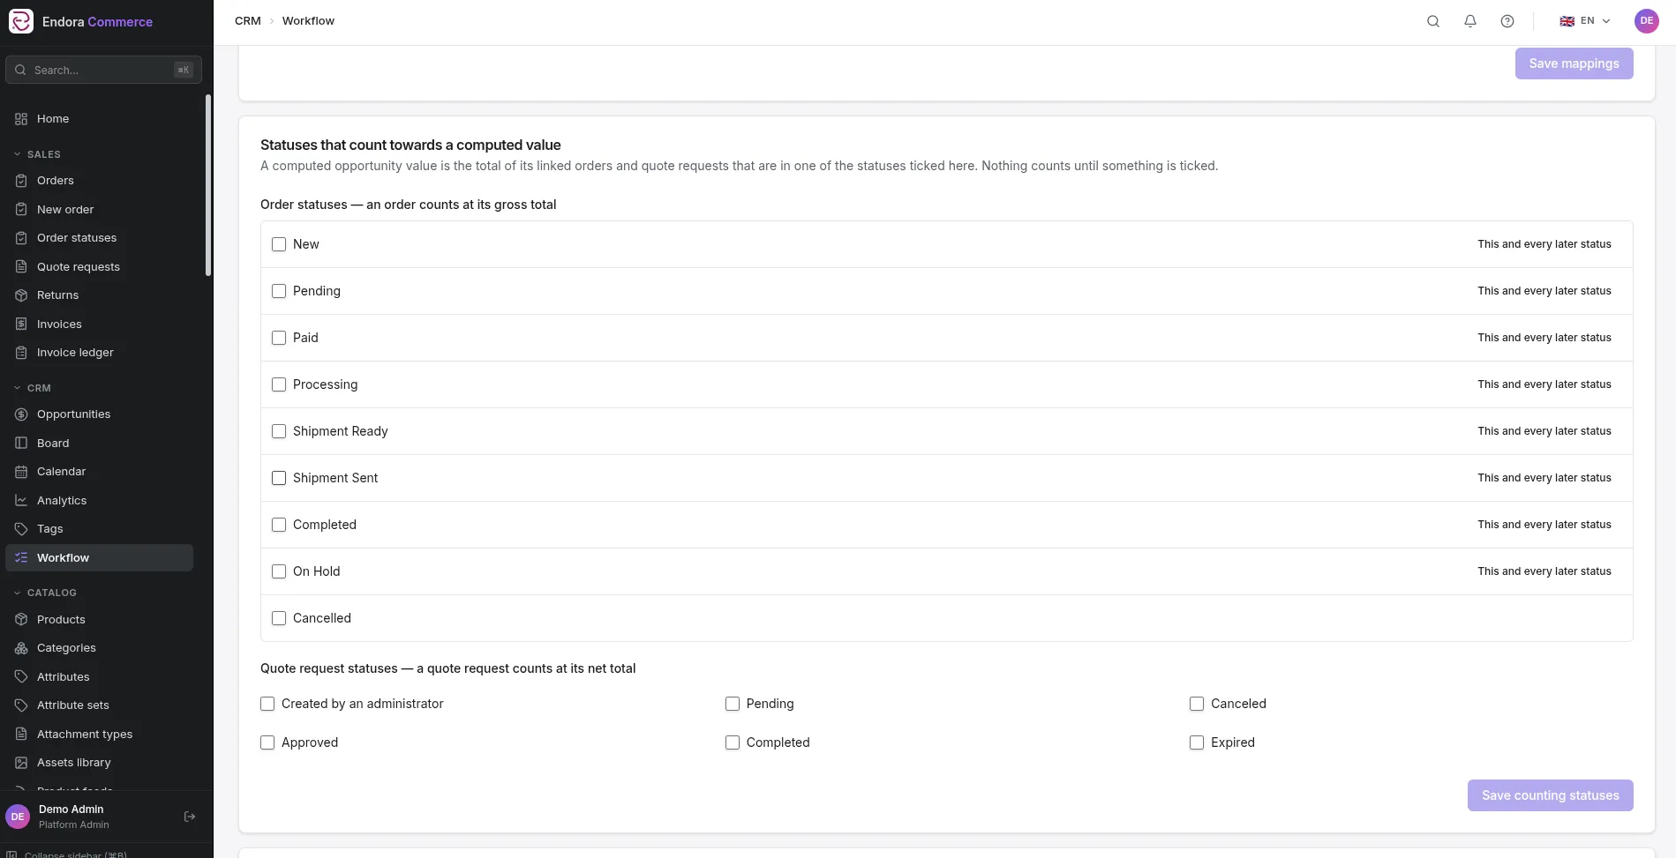Click 'This and every later status' for Processing
The width and height of the screenshot is (1676, 858).
click(1544, 384)
